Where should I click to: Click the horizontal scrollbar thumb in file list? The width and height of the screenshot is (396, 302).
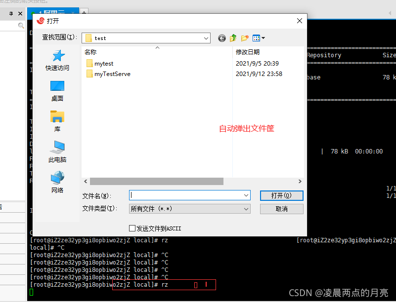tap(157, 182)
